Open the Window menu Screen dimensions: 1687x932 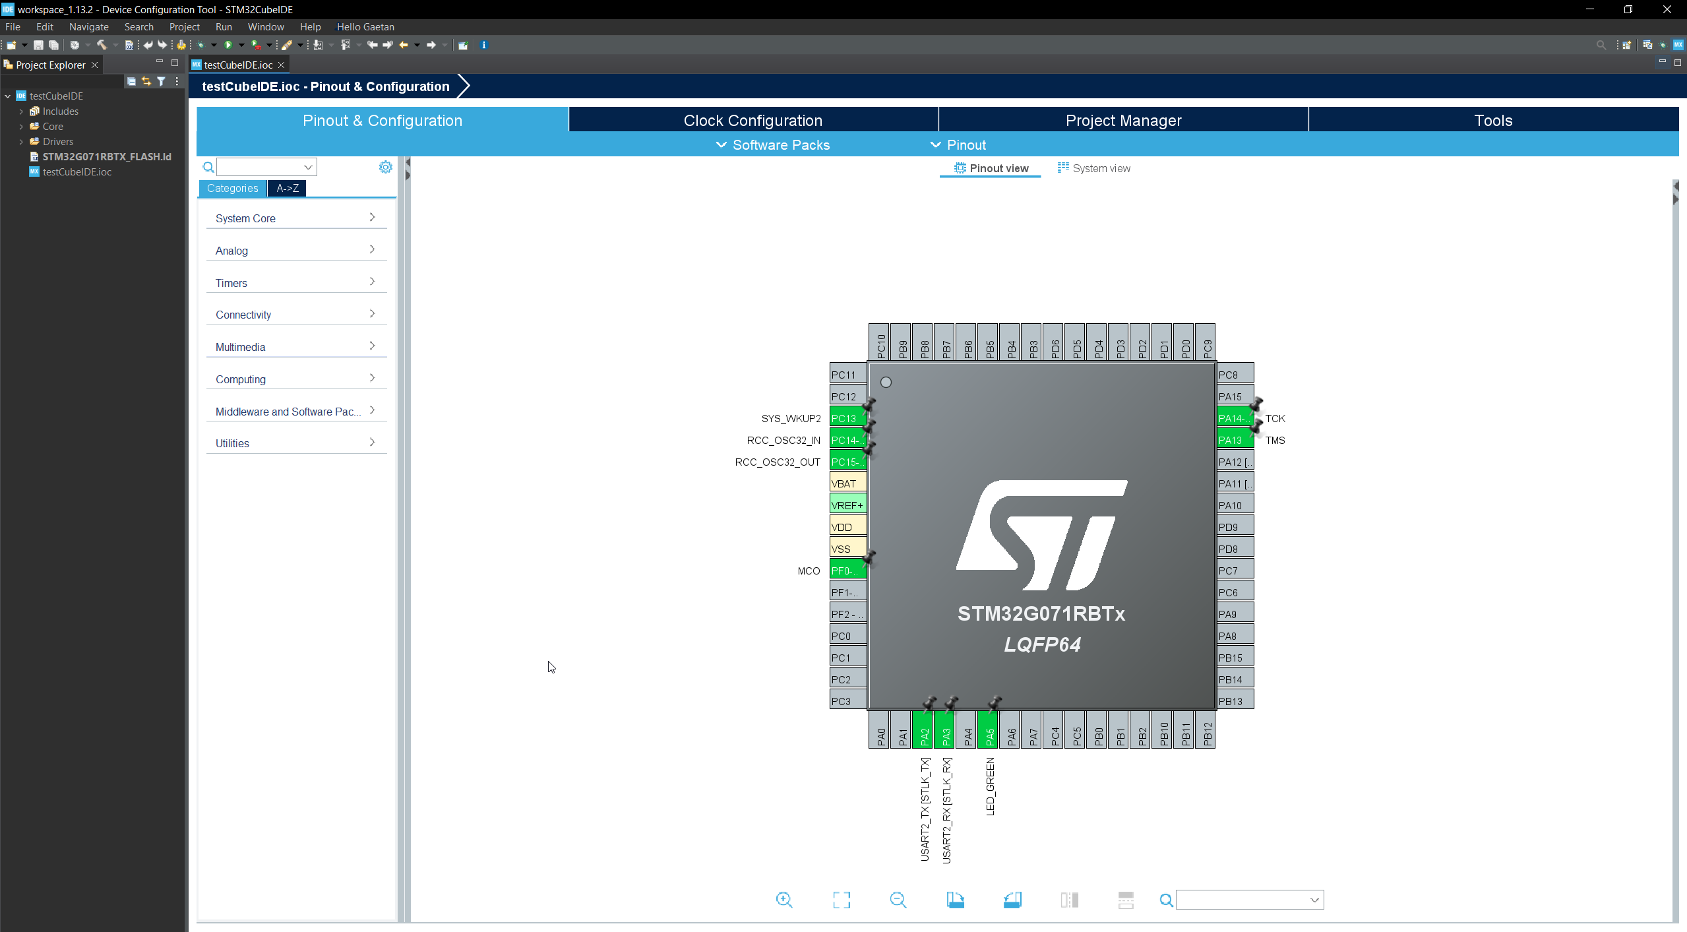click(x=266, y=27)
